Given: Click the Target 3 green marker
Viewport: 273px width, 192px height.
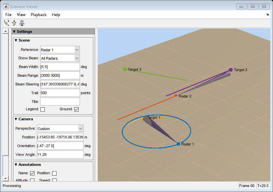Looking at the screenshot, I should [x=125, y=69].
